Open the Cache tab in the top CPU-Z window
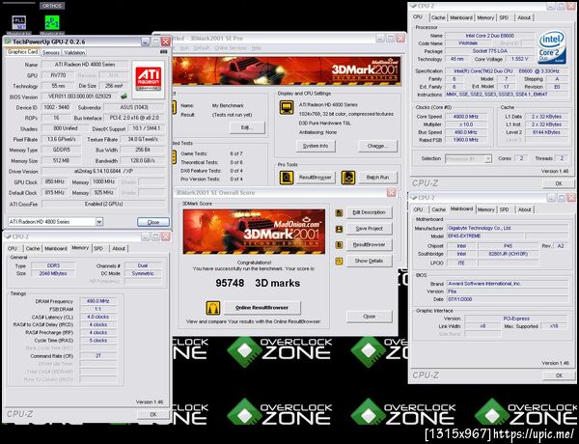The image size is (579, 444). tap(438, 17)
